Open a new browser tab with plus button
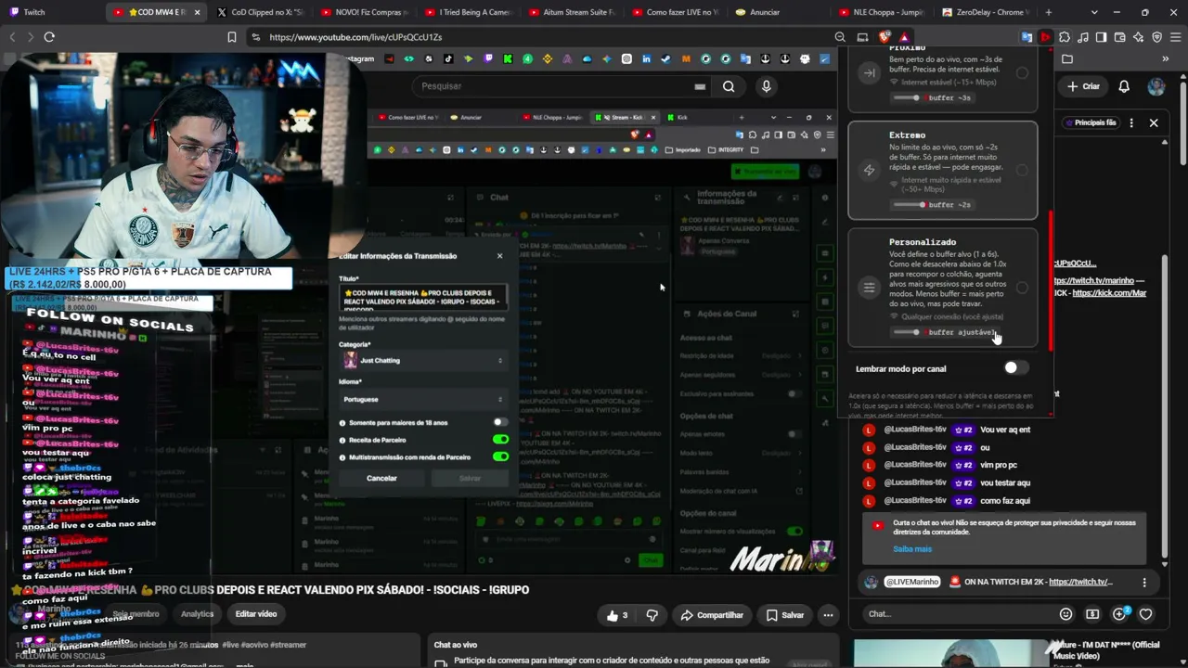The width and height of the screenshot is (1188, 668). (x=1049, y=12)
